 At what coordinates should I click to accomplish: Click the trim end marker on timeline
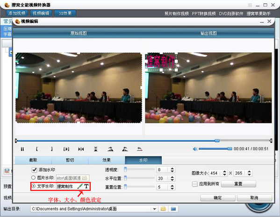[271, 141]
